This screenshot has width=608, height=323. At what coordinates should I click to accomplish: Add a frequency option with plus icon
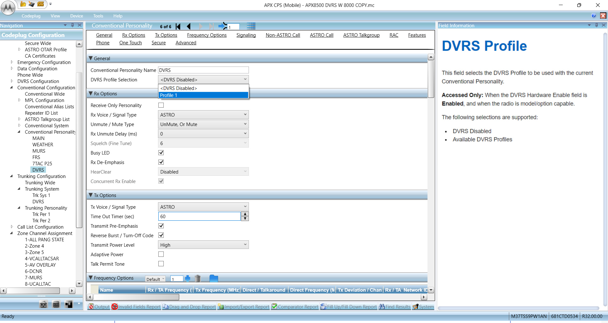[187, 278]
